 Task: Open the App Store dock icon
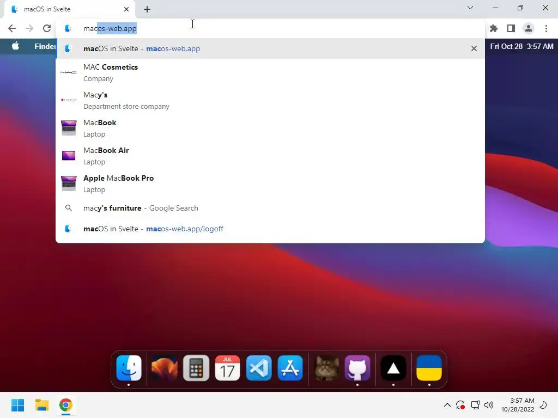coord(290,368)
